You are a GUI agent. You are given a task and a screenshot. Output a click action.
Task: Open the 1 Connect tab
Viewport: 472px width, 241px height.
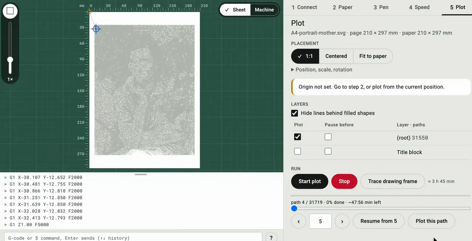304,7
